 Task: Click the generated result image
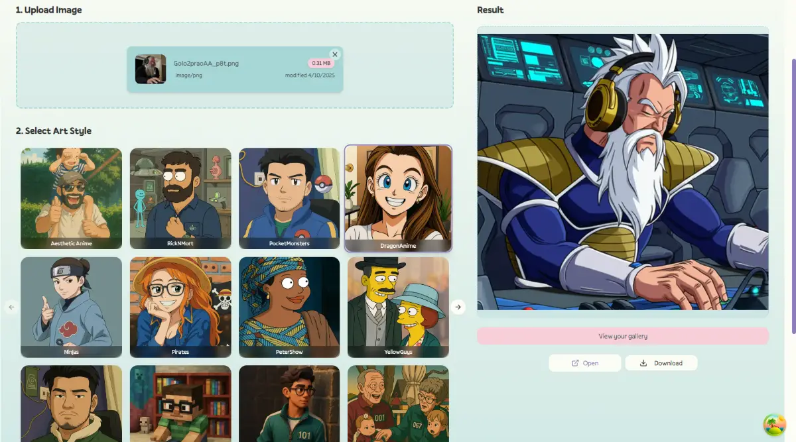(622, 172)
